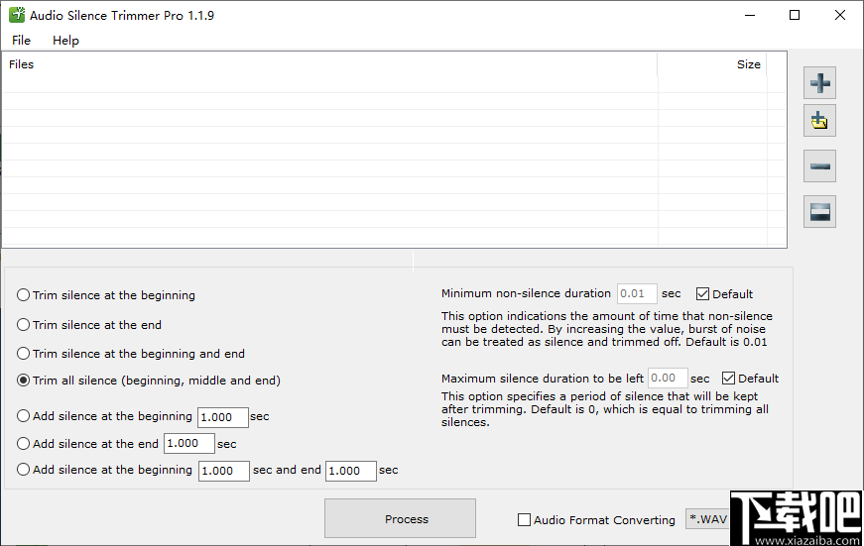Open the Help menu
864x546 pixels.
65,41
